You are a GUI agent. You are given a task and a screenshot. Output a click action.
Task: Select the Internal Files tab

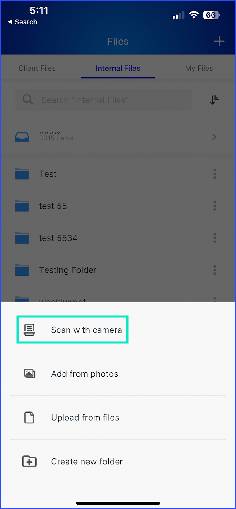click(118, 68)
